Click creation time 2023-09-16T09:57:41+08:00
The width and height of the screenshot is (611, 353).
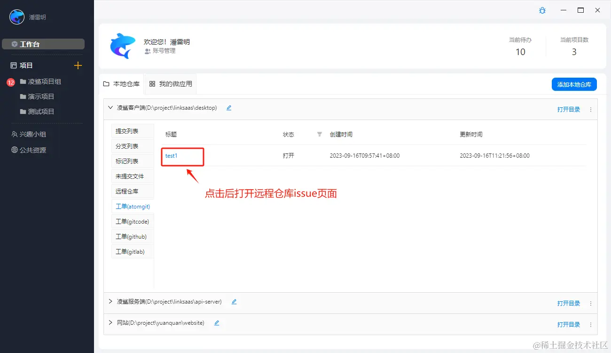[x=365, y=156]
